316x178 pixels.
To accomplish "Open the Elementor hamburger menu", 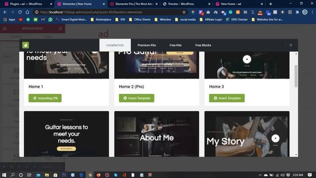I will click(x=4, y=29).
